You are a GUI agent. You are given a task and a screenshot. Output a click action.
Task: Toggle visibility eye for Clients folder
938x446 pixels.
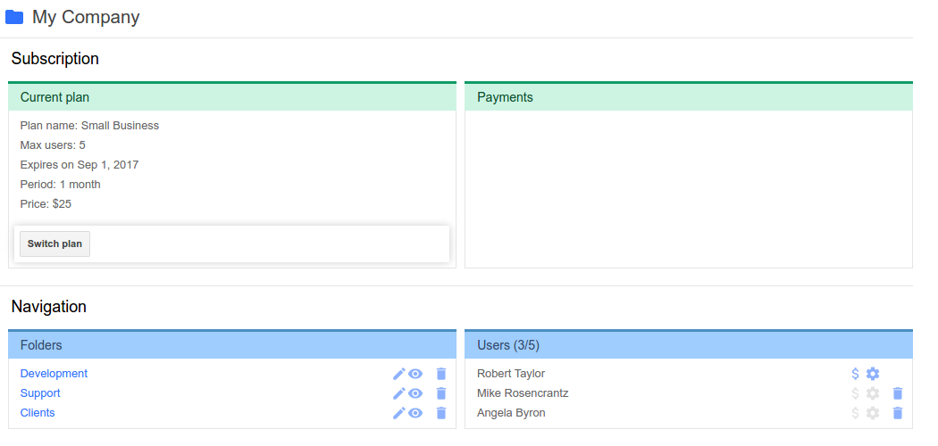click(x=415, y=413)
